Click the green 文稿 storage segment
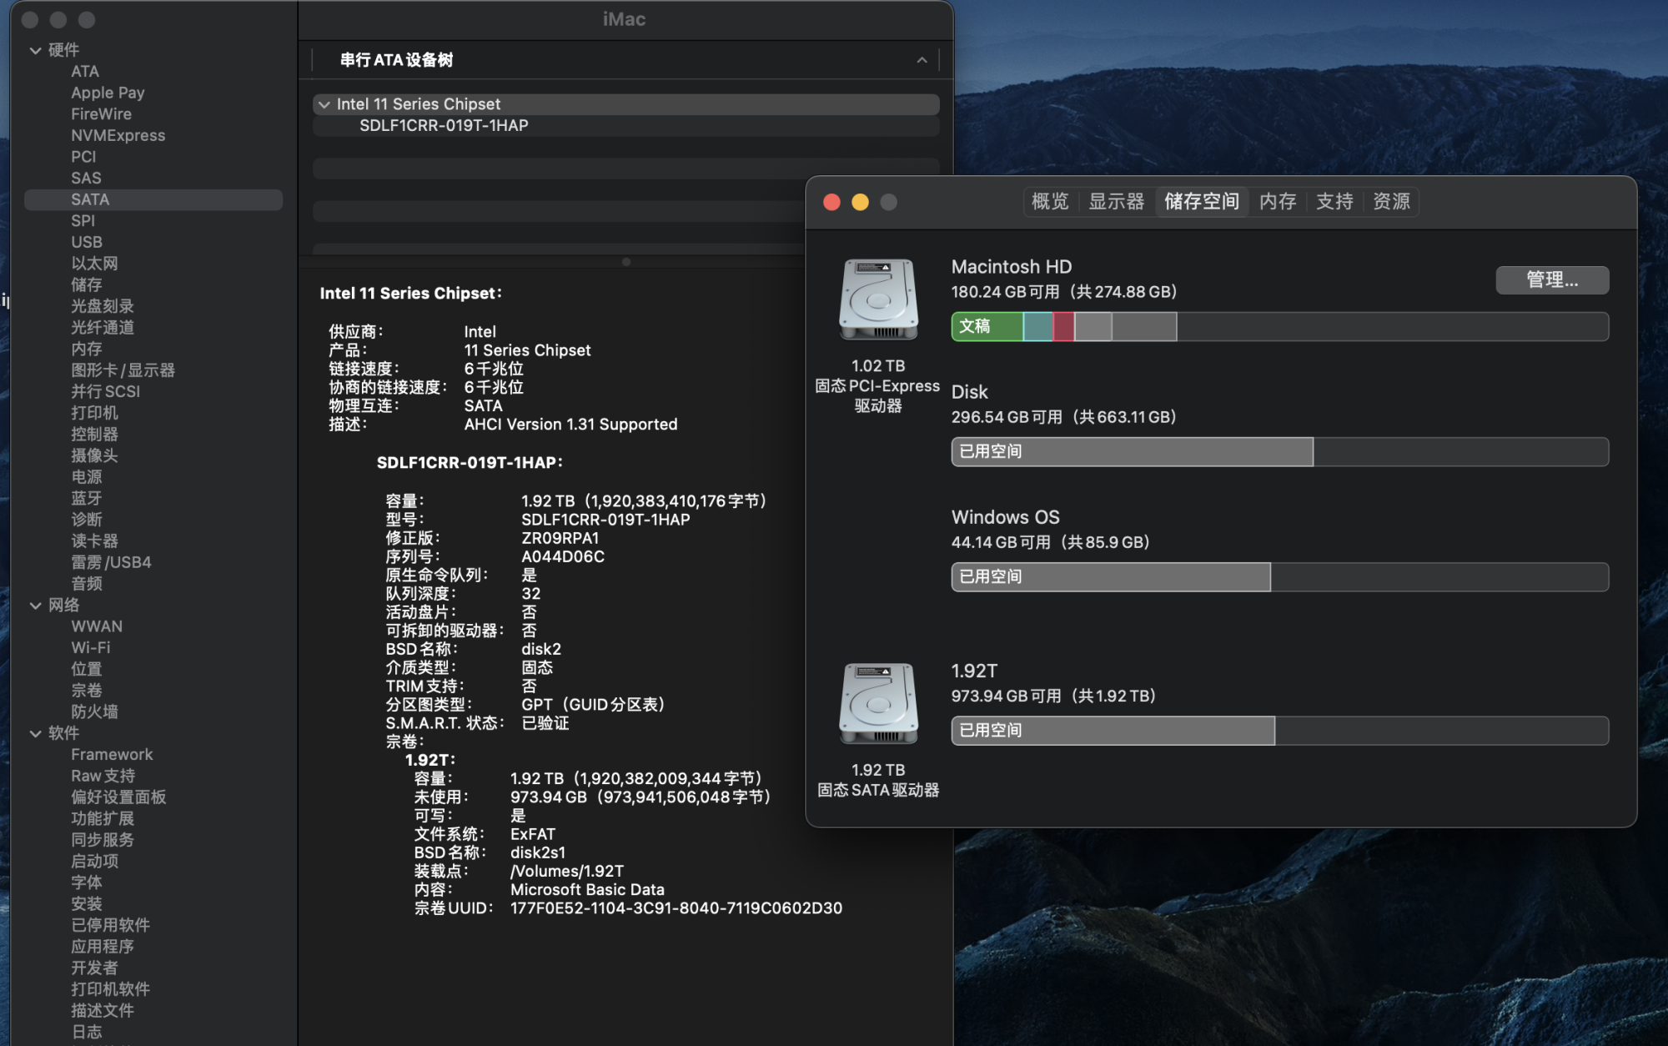 tap(987, 327)
